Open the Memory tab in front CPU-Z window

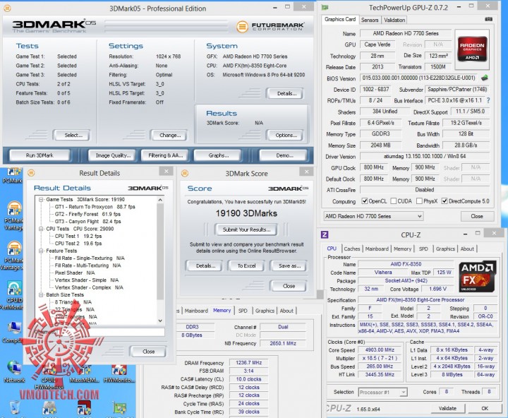(402, 249)
